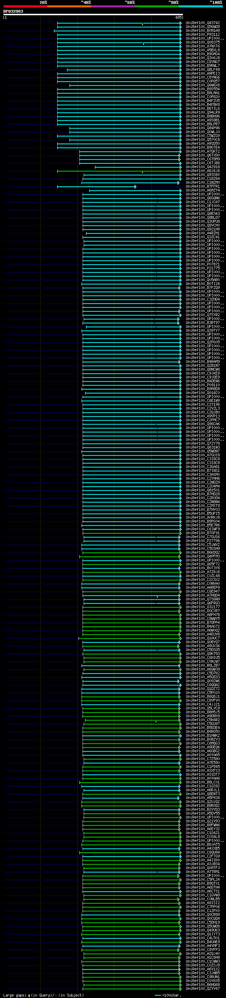This screenshot has height=998, width=226.
Task: Click the cyan ~100% identity legend segment
Action: 201,7
